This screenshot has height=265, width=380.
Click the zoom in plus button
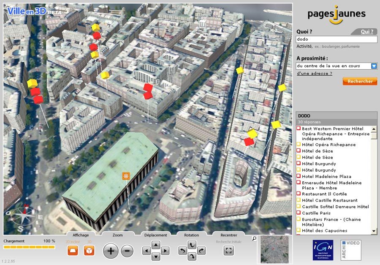[x=111, y=251]
